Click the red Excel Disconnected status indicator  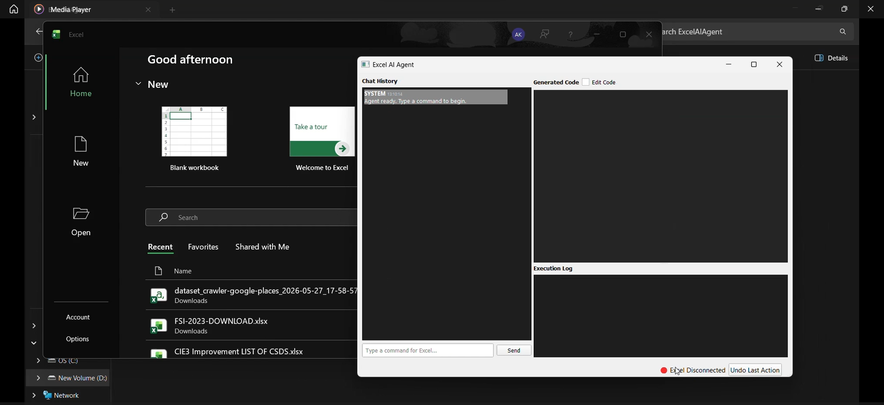click(664, 370)
